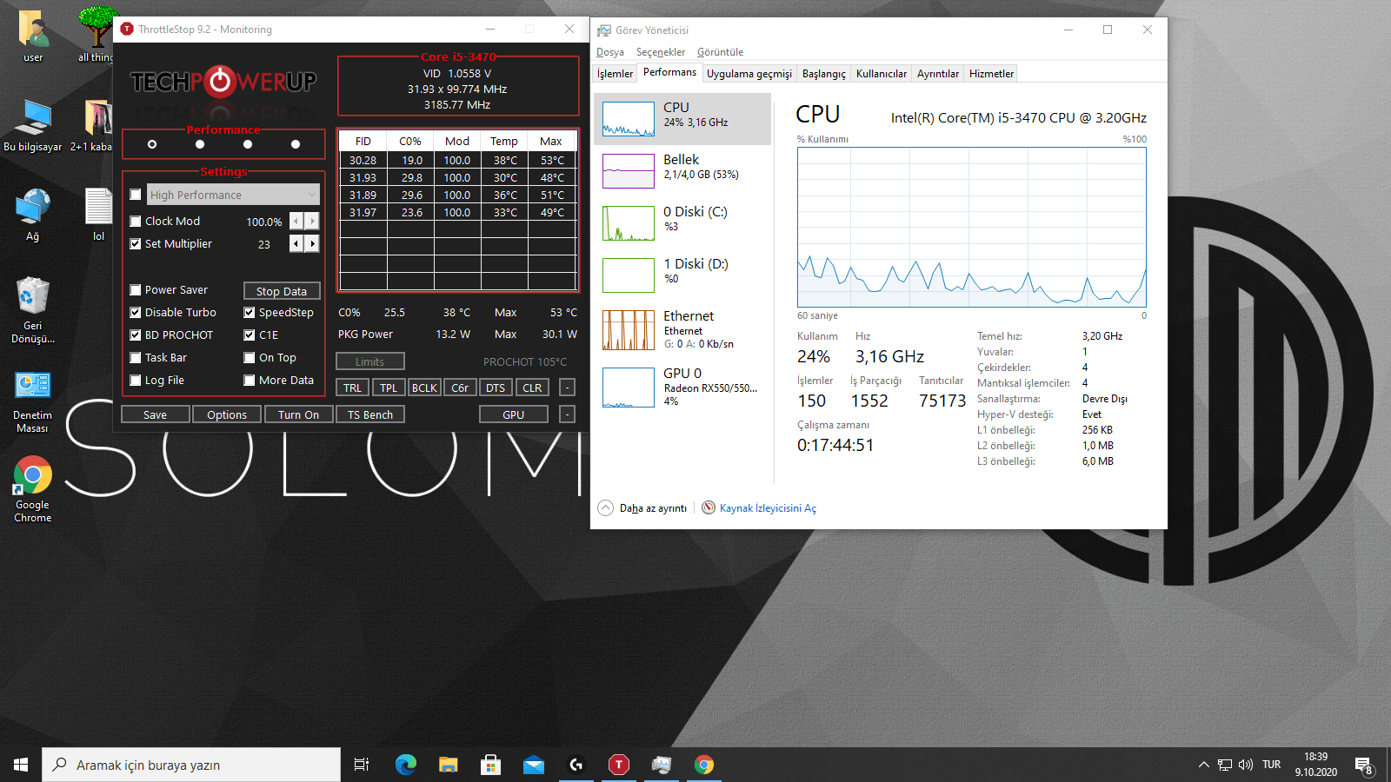
Task: Click the minus button beside GPU
Action: coord(567,414)
